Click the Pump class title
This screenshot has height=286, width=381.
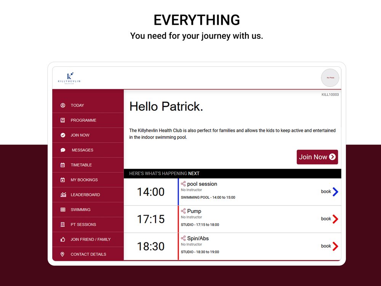pos(194,211)
